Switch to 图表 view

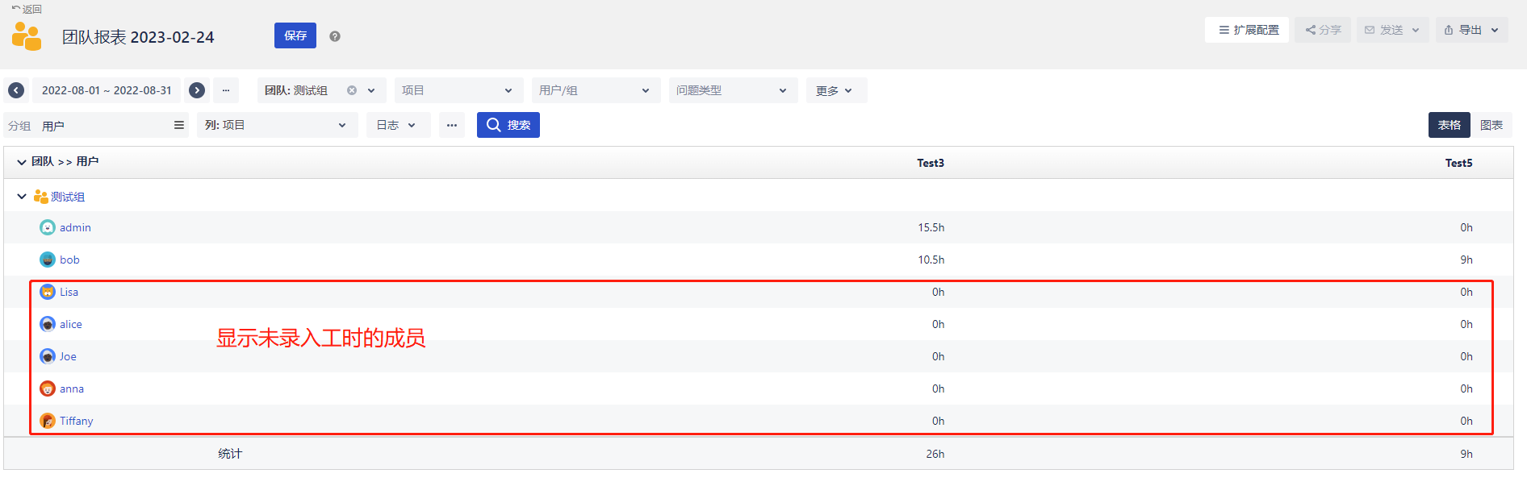1491,125
